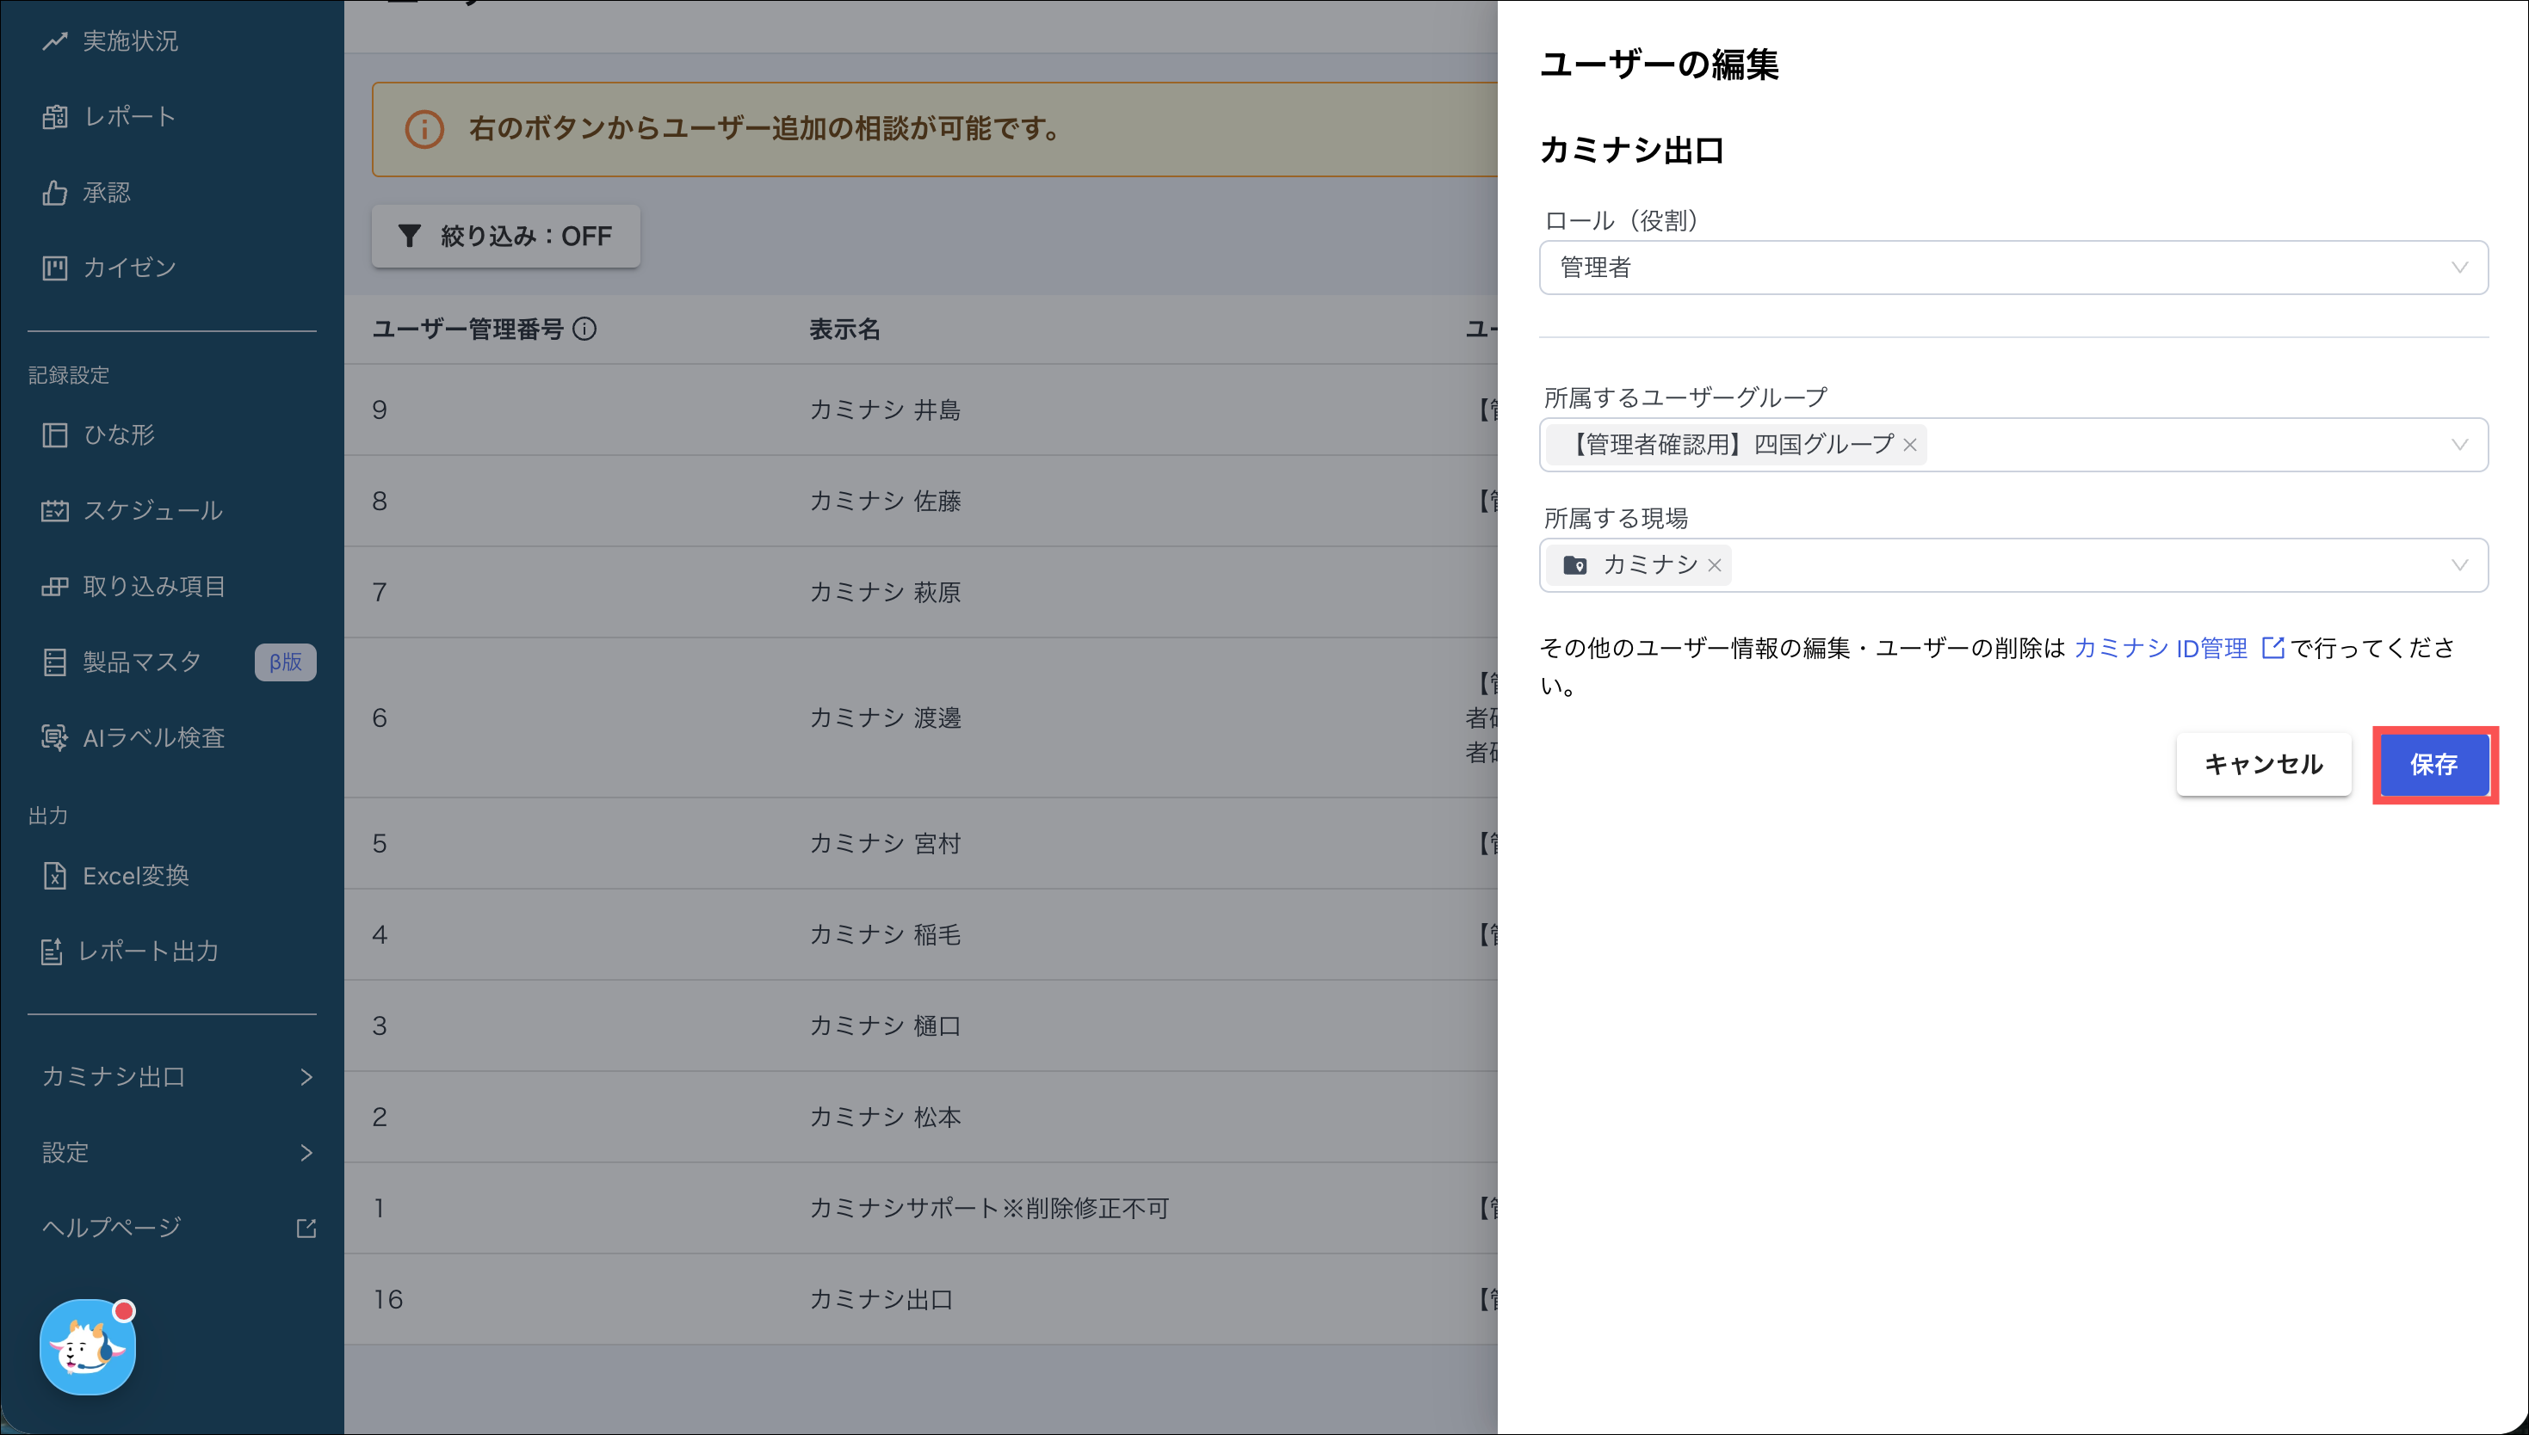
Task: Click the 実施状況 chart icon in the sidebar
Action: click(x=55, y=41)
